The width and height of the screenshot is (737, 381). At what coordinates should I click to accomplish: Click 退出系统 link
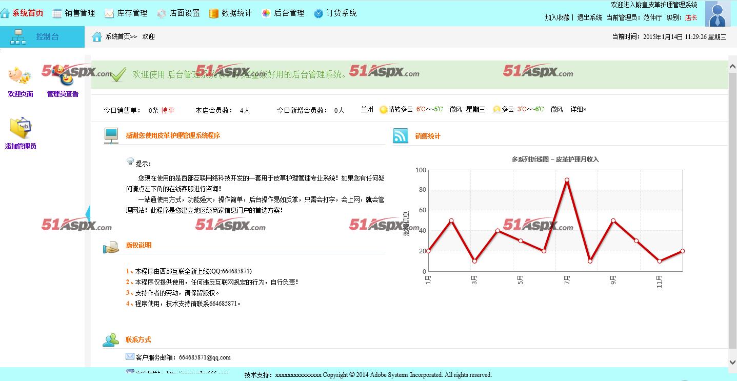click(x=590, y=17)
